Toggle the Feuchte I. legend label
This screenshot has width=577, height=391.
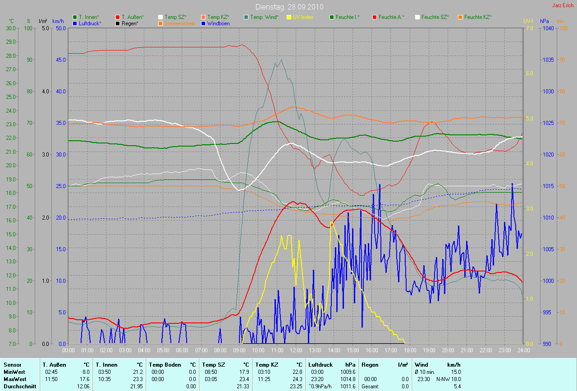[347, 17]
